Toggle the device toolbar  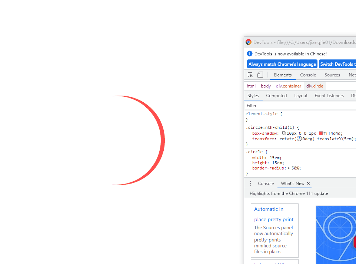tap(260, 75)
